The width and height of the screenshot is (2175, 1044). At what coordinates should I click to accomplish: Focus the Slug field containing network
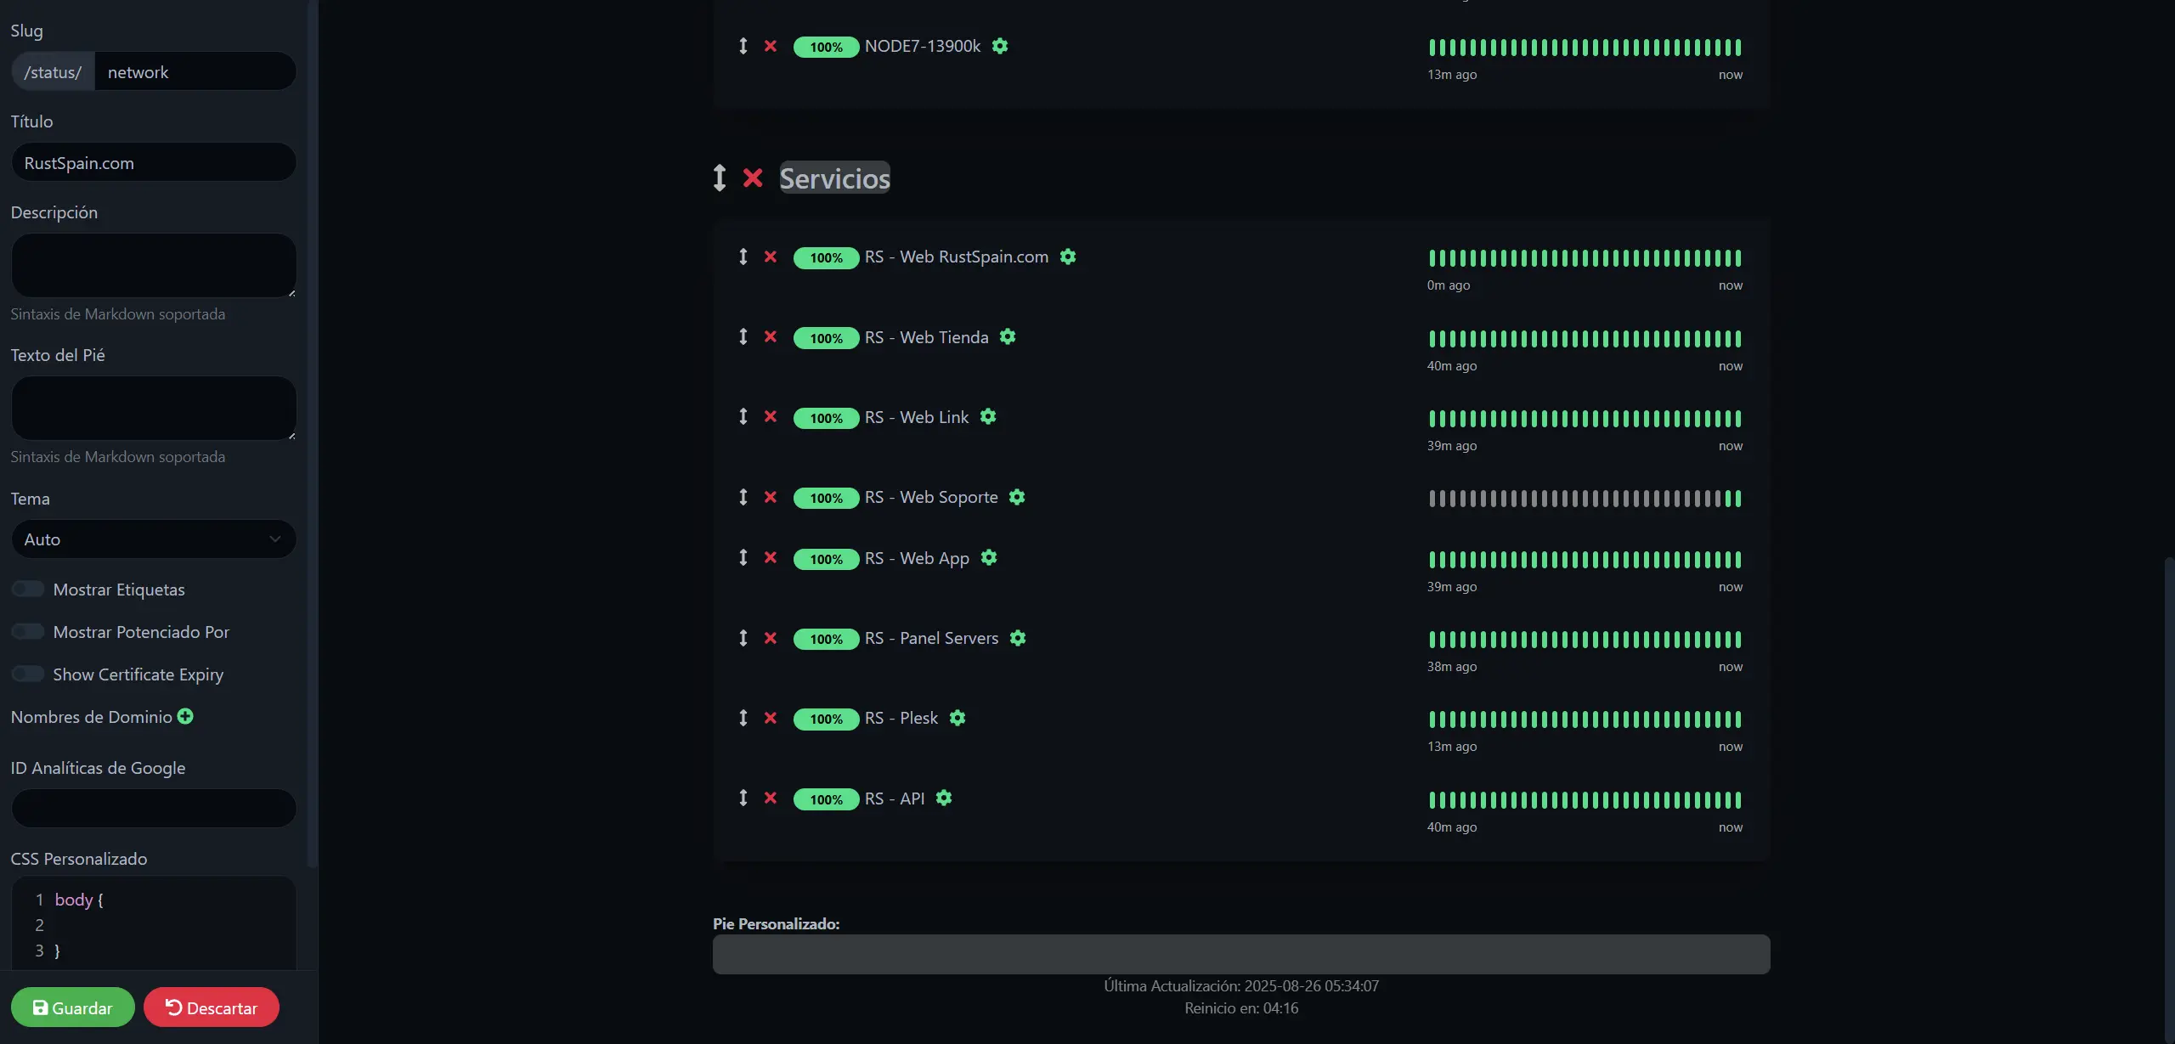tap(195, 71)
